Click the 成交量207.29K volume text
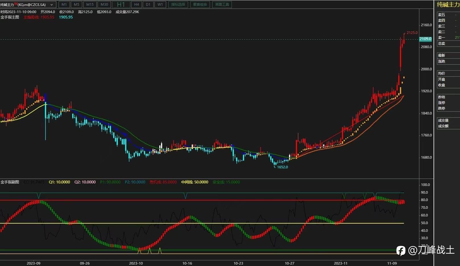Image resolution: width=460 pixels, height=266 pixels. click(127, 12)
